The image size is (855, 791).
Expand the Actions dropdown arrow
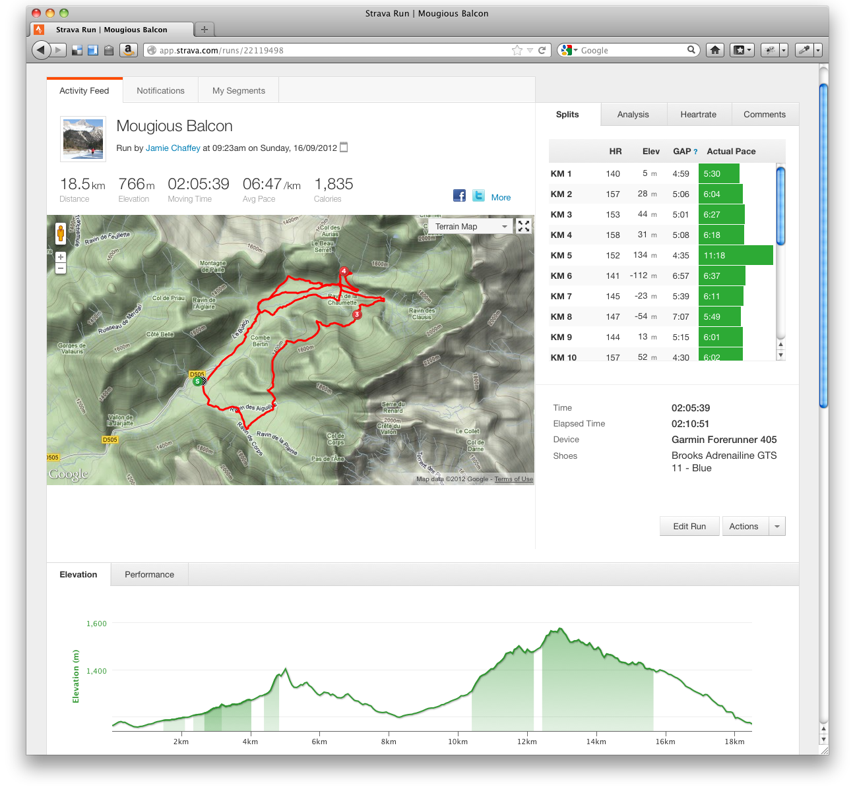coord(777,526)
